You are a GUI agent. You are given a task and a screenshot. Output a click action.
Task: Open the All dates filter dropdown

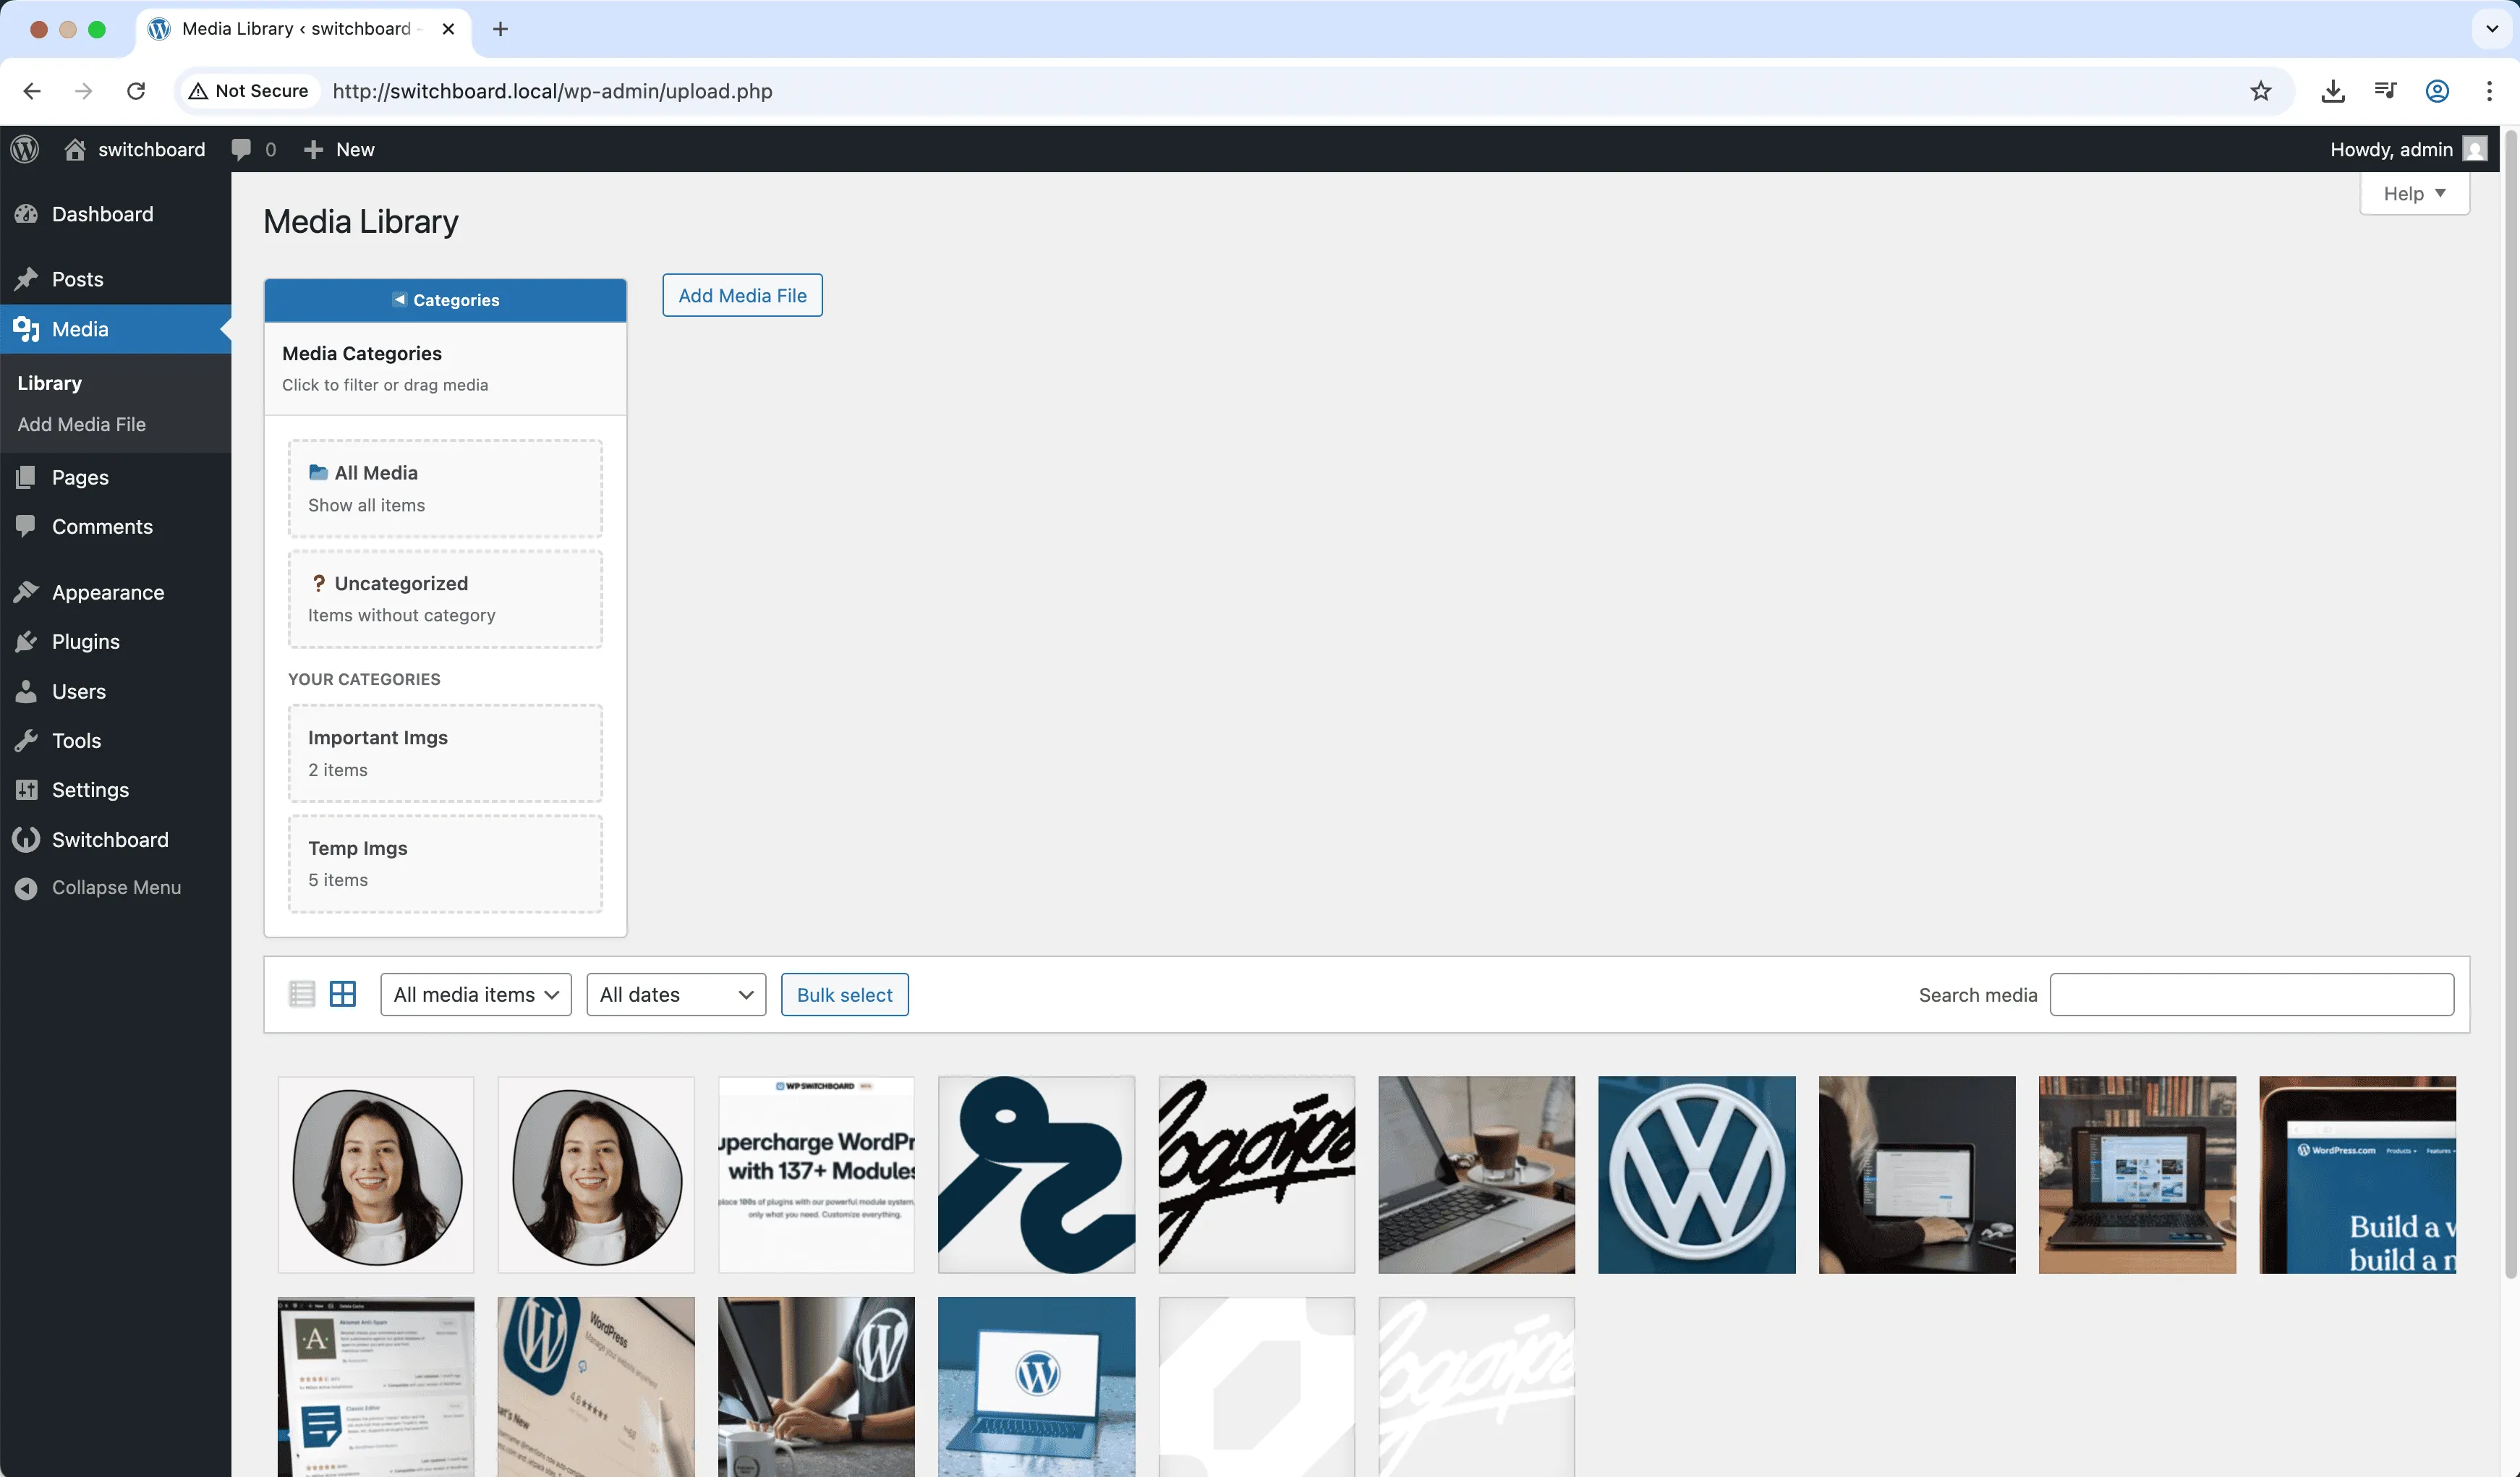pos(675,994)
